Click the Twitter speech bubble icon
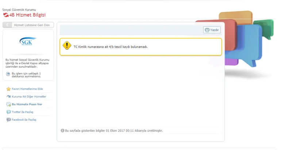 tap(8, 112)
